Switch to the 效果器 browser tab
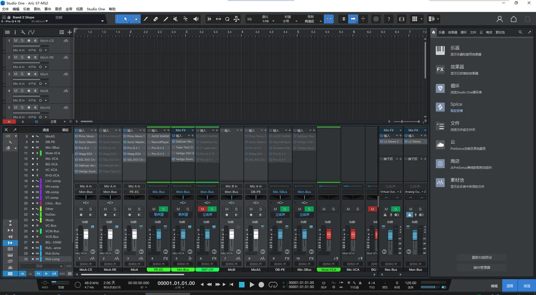 [x=453, y=32]
